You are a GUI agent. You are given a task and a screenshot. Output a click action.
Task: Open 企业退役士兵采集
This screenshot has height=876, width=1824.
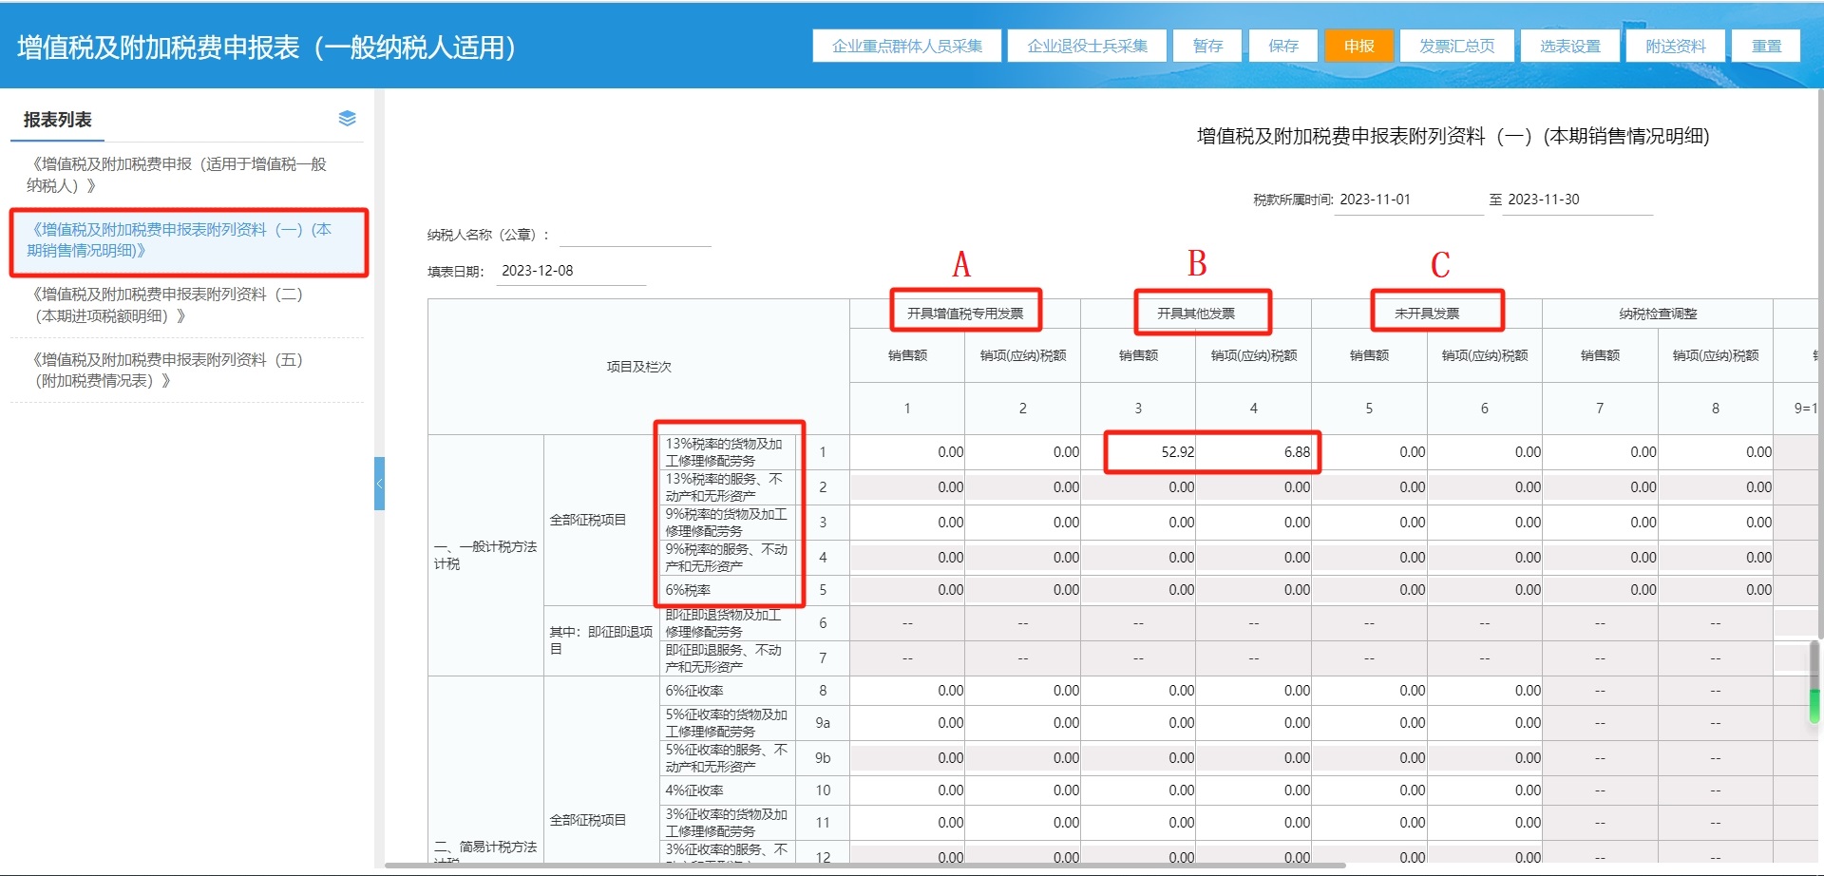coord(1087,46)
